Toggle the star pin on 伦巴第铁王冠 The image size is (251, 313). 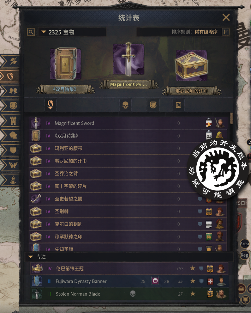click(x=193, y=268)
